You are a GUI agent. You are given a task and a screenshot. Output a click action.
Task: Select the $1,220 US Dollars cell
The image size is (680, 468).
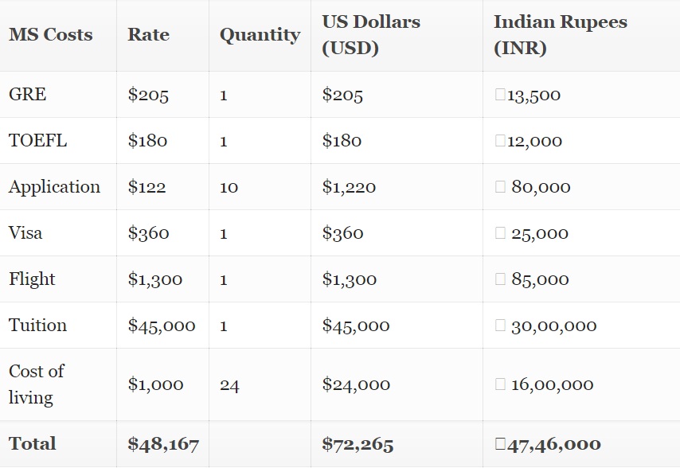[349, 187]
